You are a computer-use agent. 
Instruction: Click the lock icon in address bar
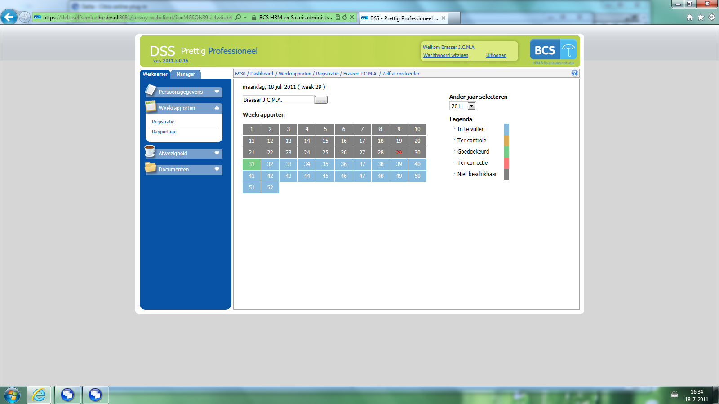coord(254,18)
